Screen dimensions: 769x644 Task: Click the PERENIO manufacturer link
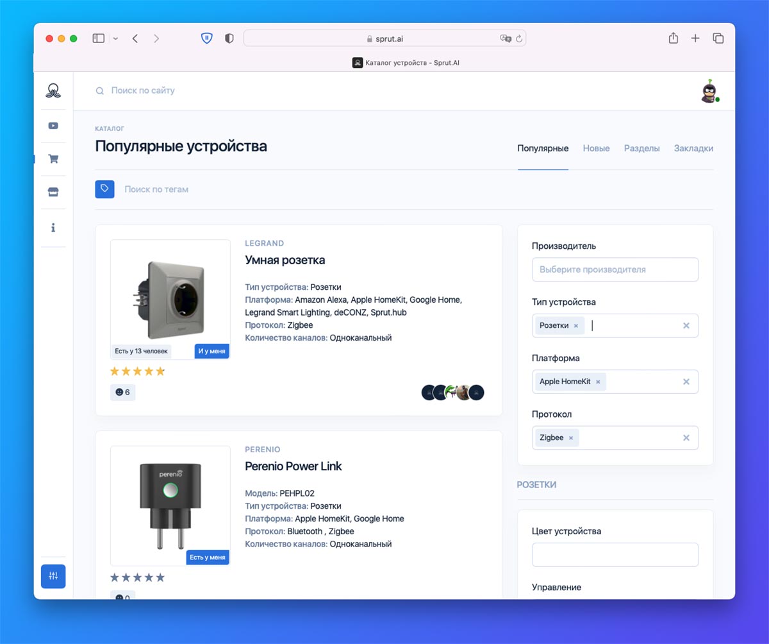pos(263,450)
